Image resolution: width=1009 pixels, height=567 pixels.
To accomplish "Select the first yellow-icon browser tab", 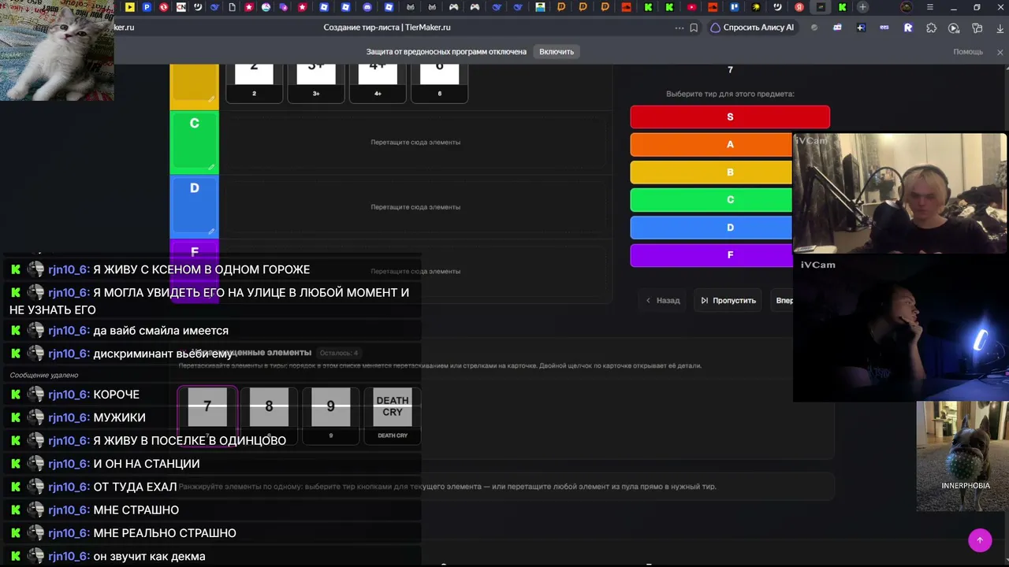I will tap(130, 7).
